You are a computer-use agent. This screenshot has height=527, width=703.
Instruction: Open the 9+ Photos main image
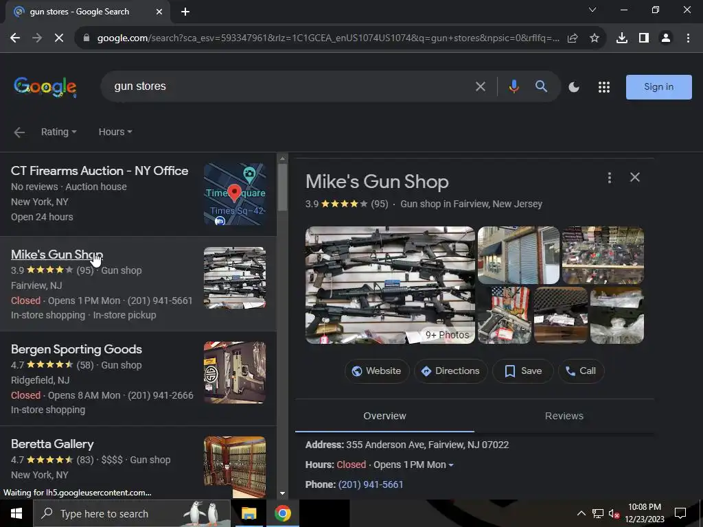[x=390, y=285]
